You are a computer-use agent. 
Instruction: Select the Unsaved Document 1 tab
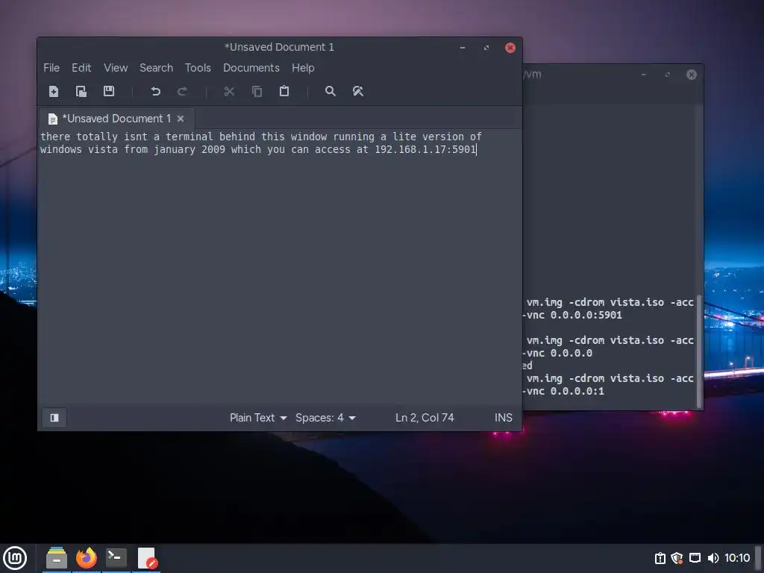[116, 119]
